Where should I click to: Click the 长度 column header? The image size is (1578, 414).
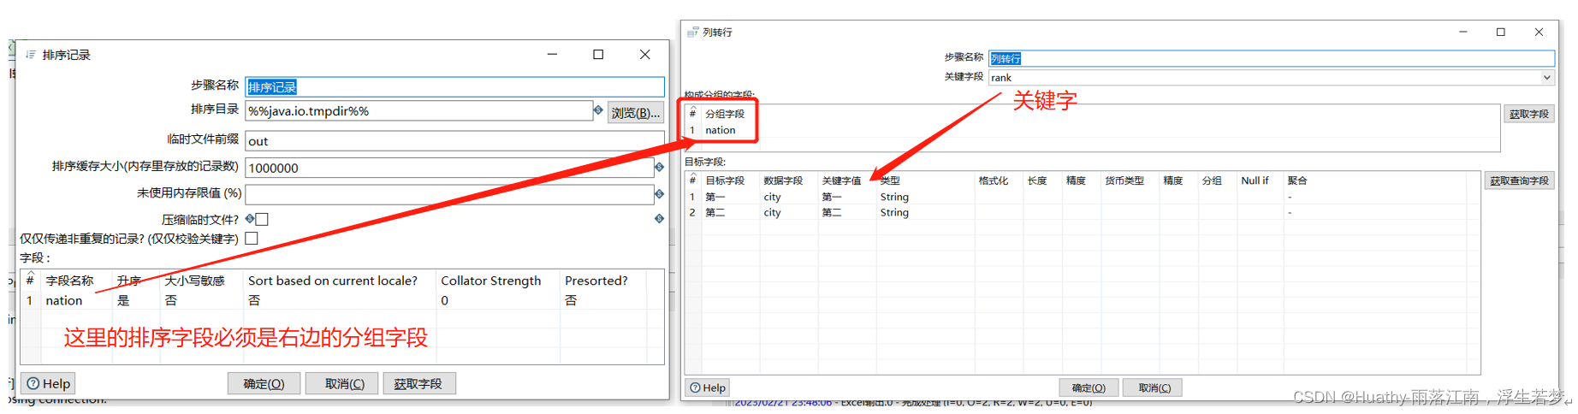[x=1037, y=180]
